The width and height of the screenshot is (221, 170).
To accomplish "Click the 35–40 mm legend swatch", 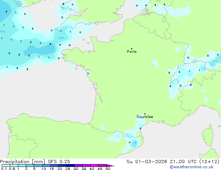I will 86,165.
